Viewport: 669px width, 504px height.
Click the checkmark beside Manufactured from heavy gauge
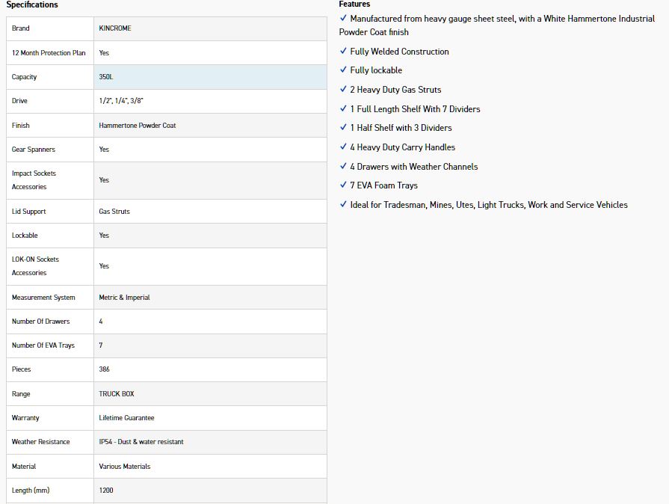[x=343, y=18]
